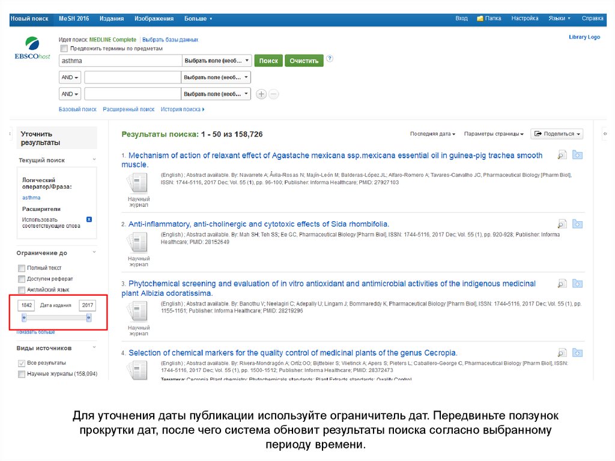Open the 'MeSH 2016' menu item
615x461 pixels.
[x=74, y=19]
